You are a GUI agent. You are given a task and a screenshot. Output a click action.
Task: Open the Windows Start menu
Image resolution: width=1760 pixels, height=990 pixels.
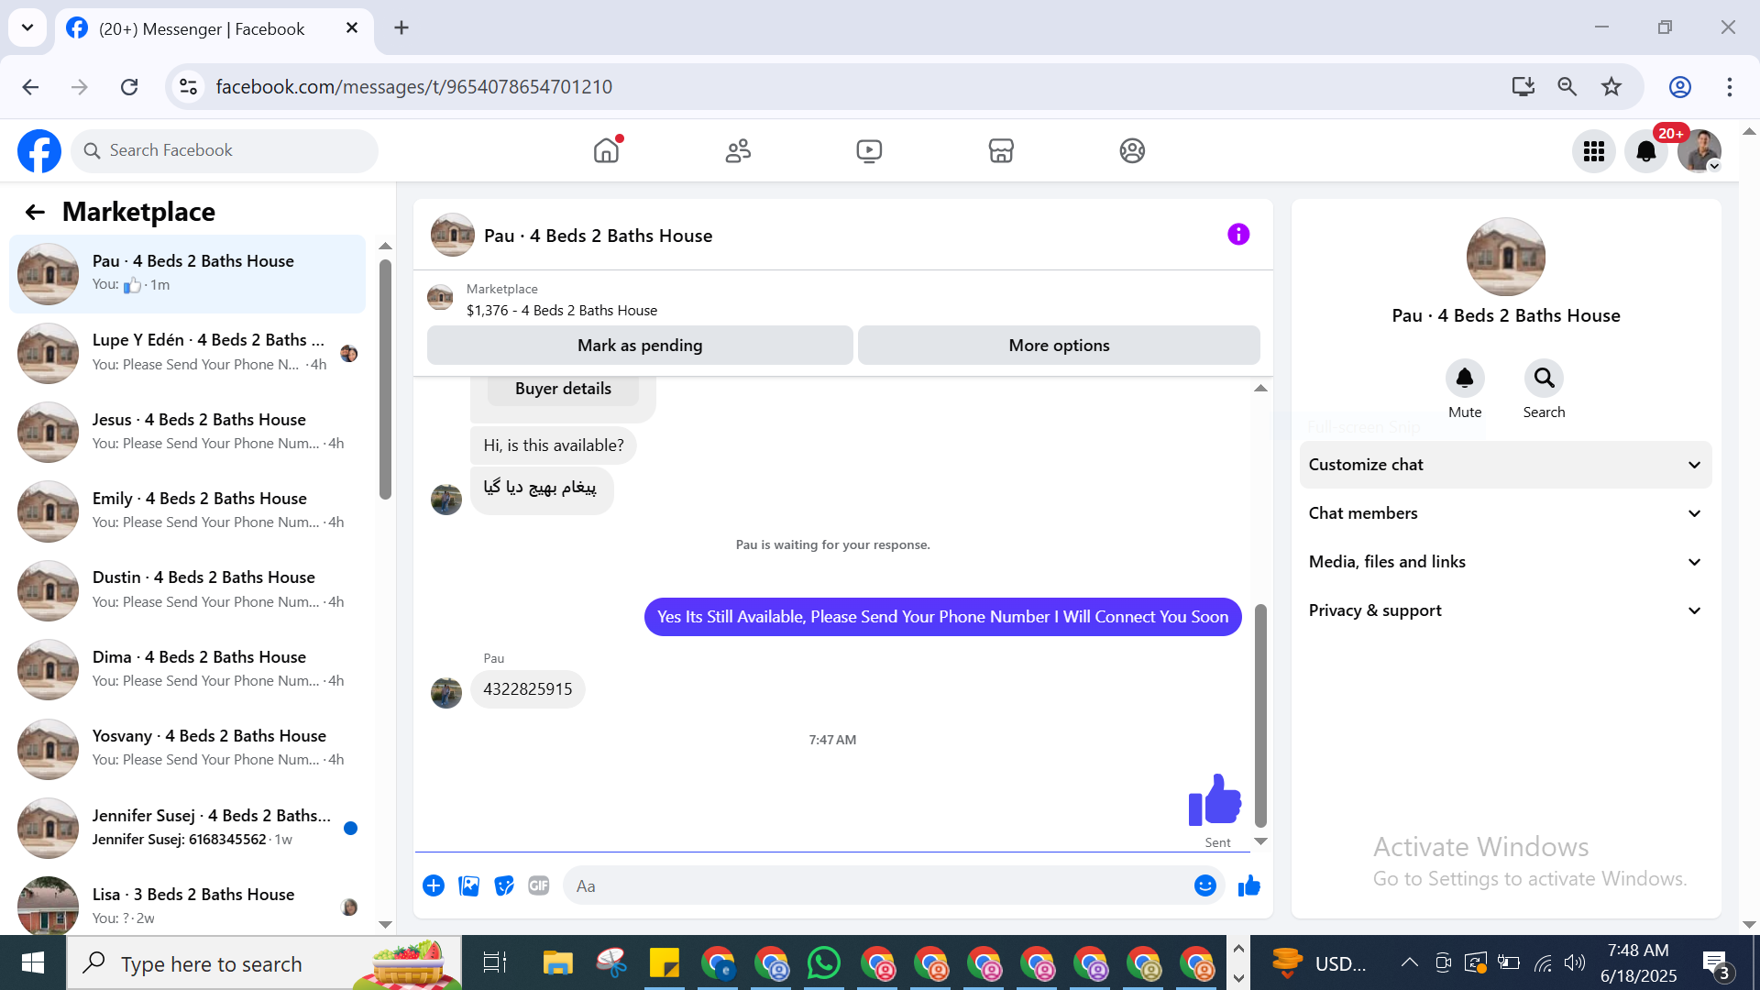click(33, 963)
